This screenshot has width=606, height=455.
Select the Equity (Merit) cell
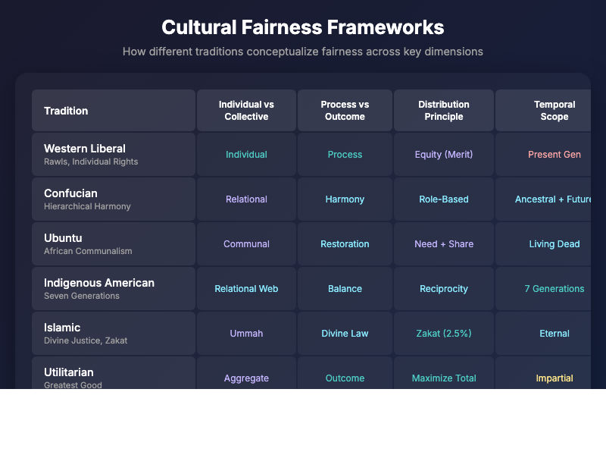tap(443, 154)
